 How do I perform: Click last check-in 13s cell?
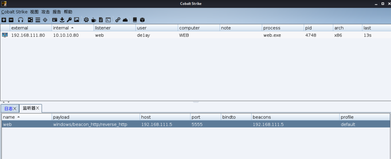pos(367,35)
